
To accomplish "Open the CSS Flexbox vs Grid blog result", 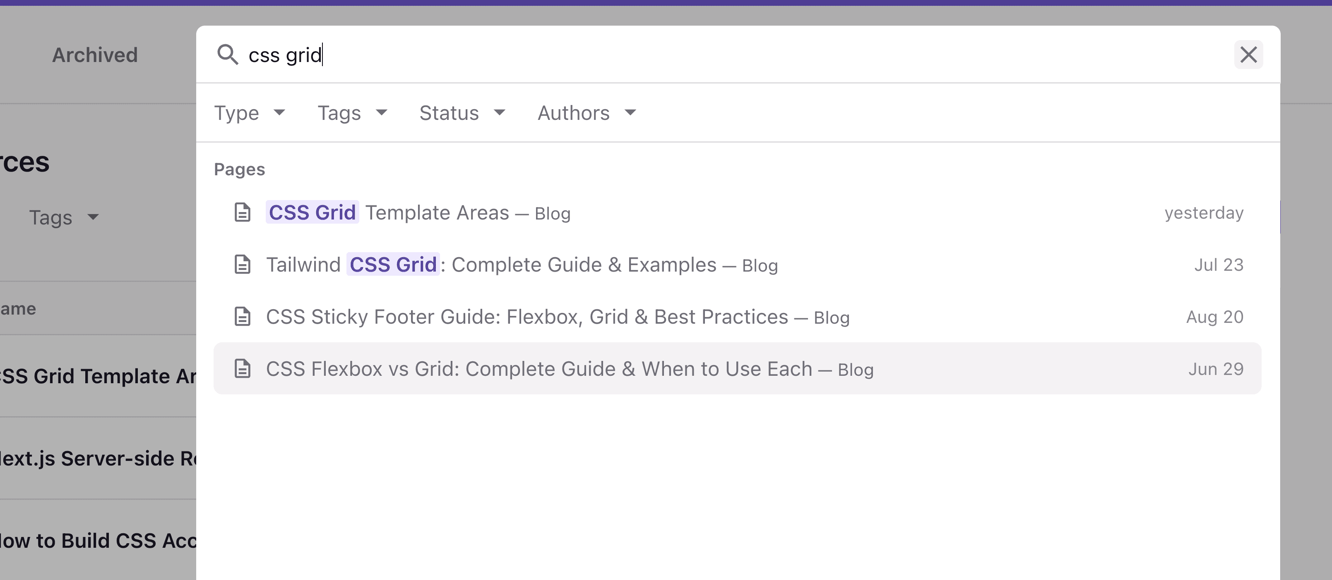I will (x=569, y=369).
